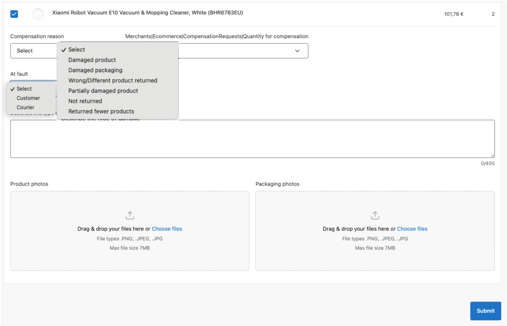Click the 'Product photos' label
The height and width of the screenshot is (326, 507).
click(29, 184)
